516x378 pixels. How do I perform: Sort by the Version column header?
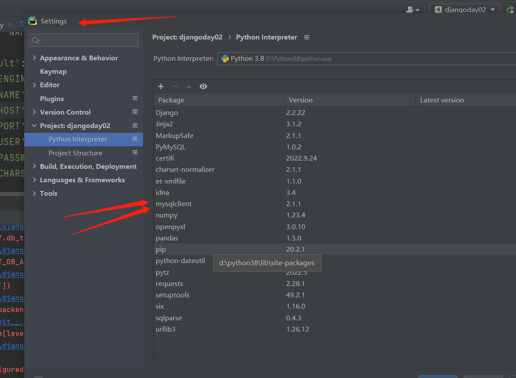(x=350, y=100)
